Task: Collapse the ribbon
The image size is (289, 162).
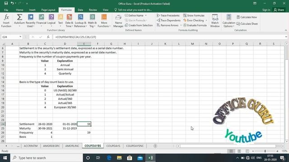Action: pos(286,30)
